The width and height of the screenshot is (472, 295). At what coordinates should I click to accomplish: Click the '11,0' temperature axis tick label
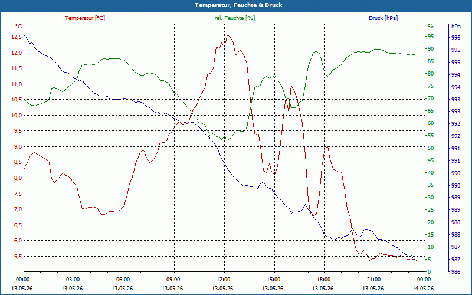click(x=17, y=84)
